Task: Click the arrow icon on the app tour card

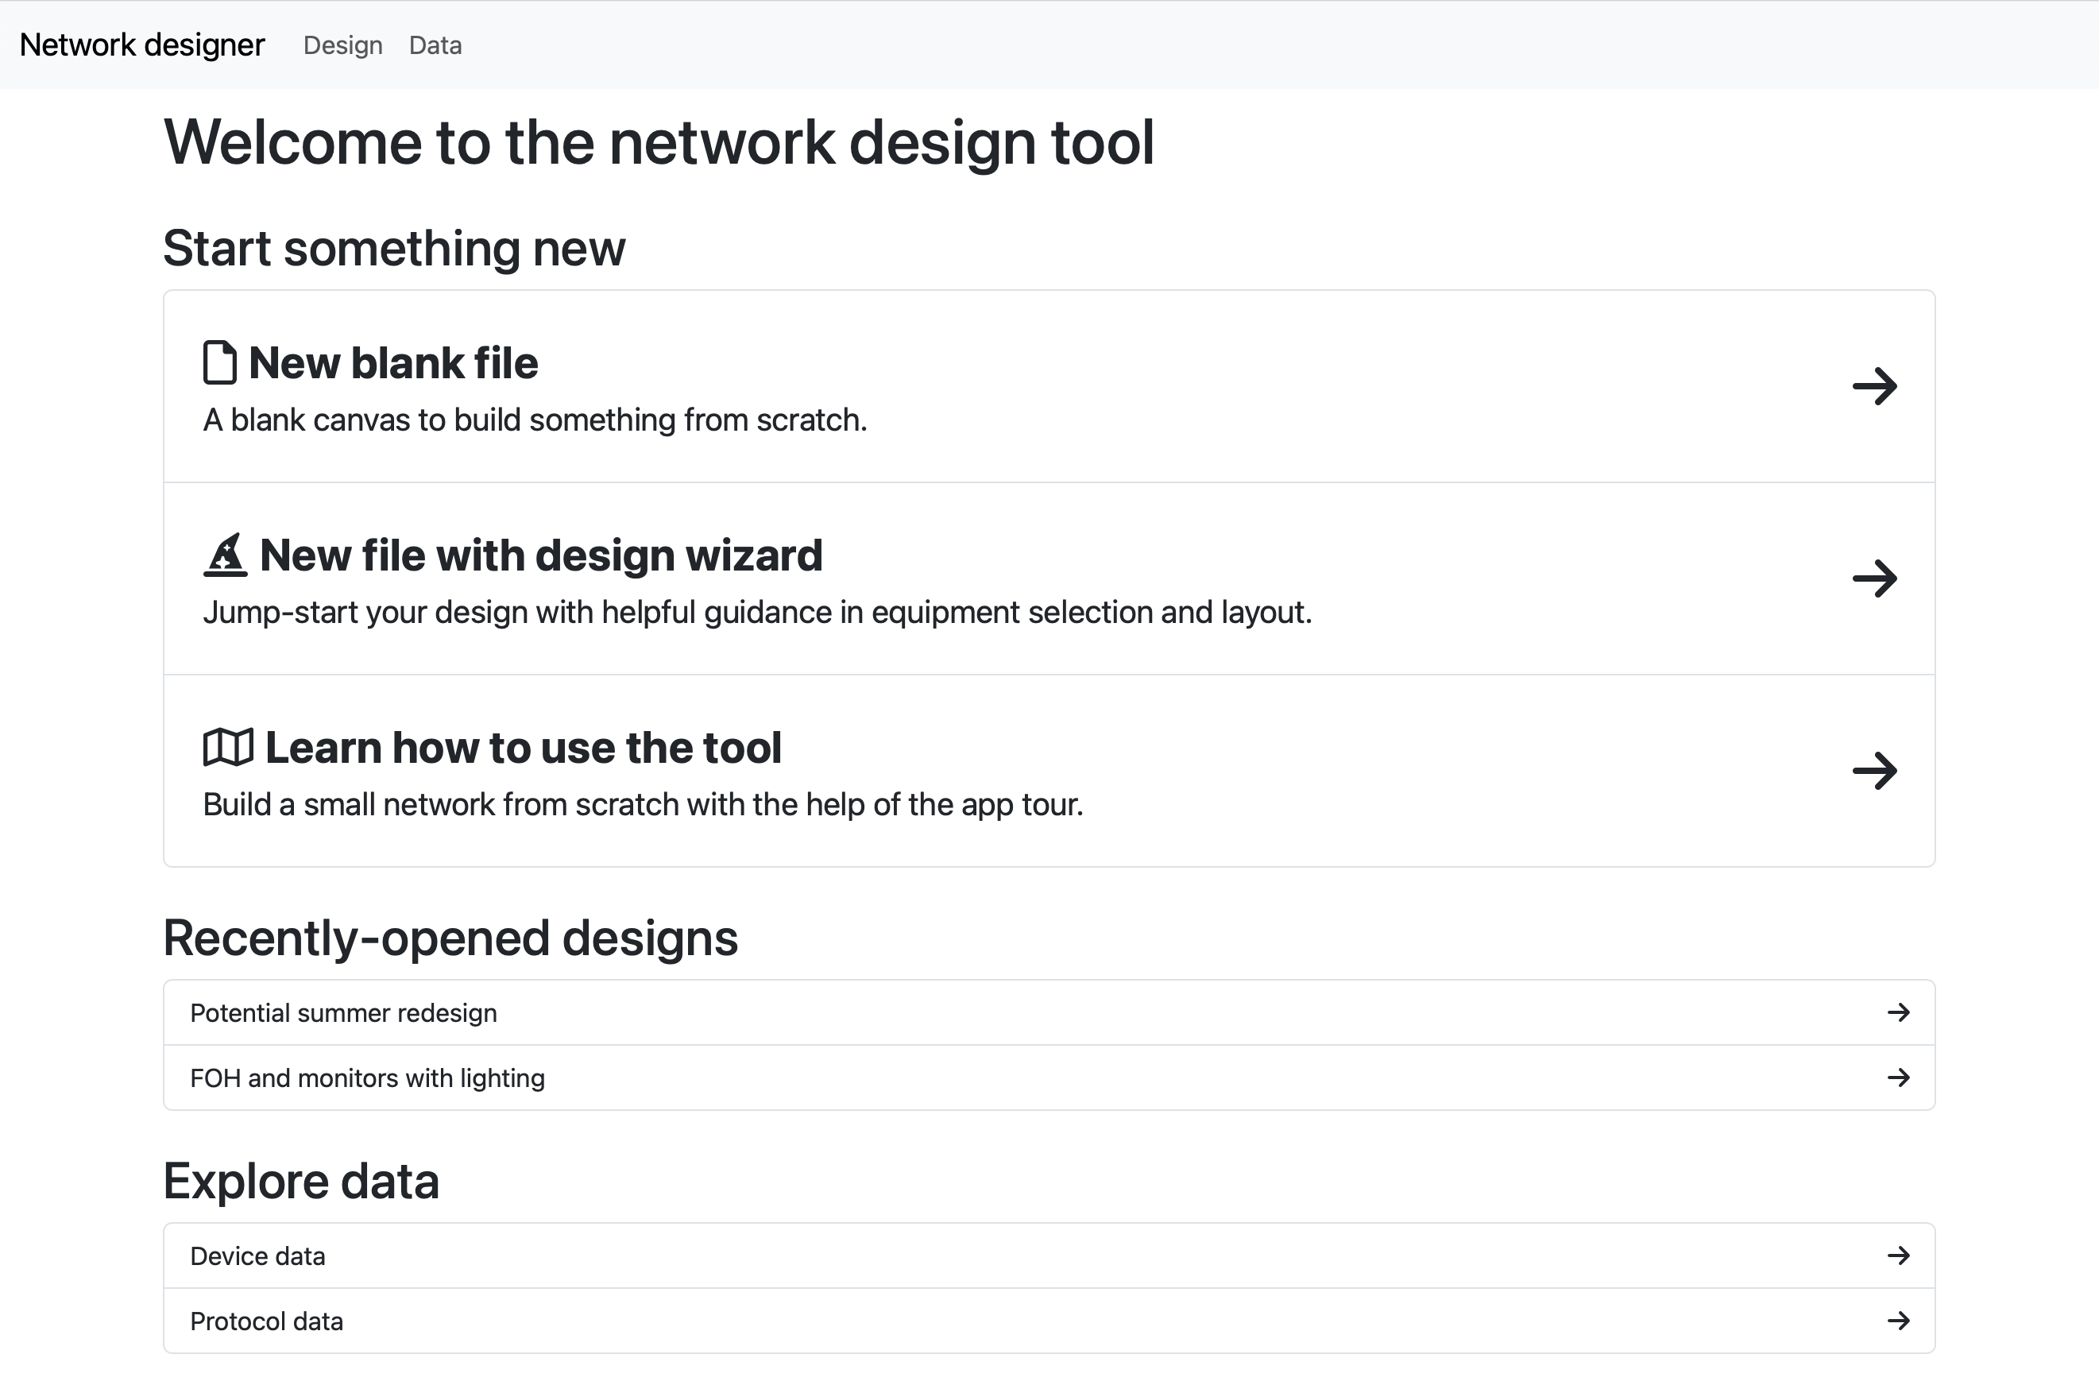Action: click(1877, 770)
